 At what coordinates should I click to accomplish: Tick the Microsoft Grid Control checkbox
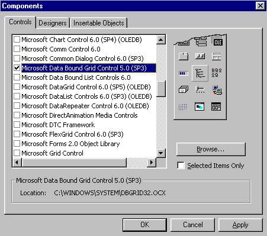tap(17, 153)
